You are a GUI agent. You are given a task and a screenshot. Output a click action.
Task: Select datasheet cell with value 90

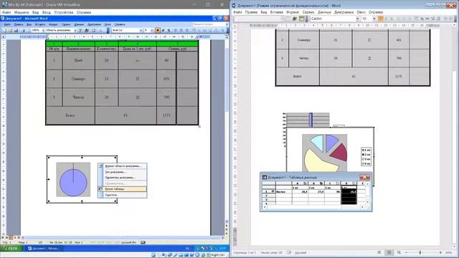coord(333,192)
